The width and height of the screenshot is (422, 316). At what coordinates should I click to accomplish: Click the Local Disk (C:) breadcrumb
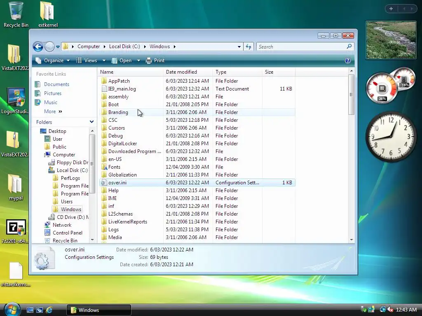pos(124,46)
